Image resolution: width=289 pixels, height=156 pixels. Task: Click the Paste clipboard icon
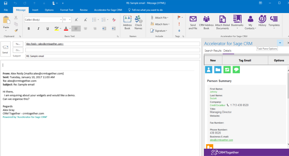tap(6, 20)
